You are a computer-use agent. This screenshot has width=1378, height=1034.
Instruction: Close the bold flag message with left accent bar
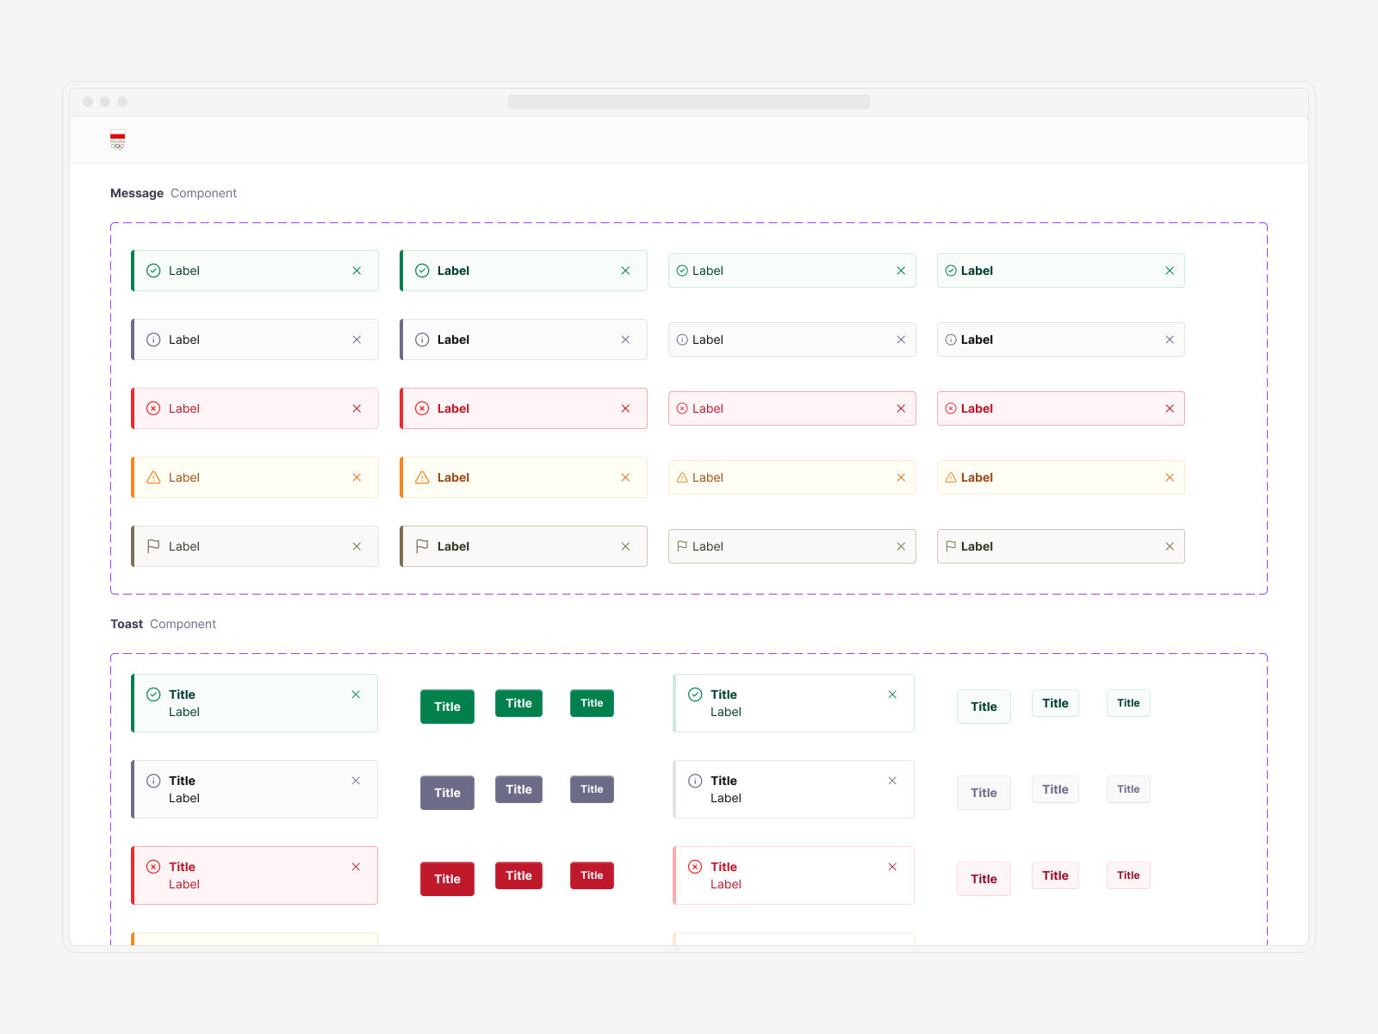tap(625, 546)
